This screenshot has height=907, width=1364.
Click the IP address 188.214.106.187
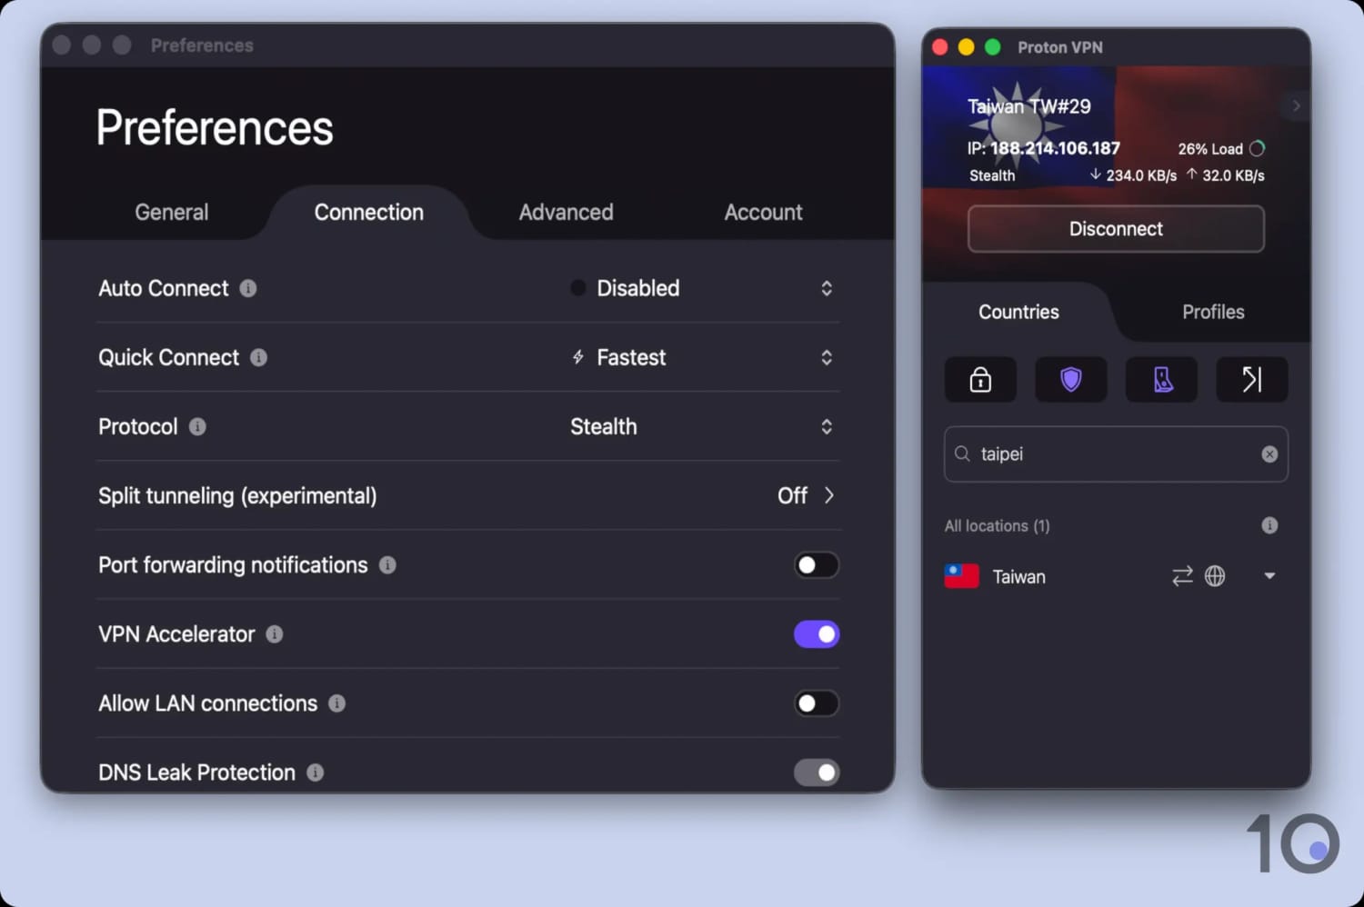pos(1055,148)
